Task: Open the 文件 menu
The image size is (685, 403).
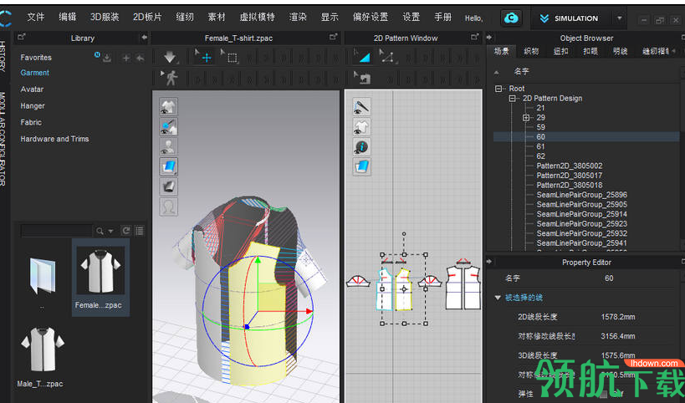Action: (36, 17)
